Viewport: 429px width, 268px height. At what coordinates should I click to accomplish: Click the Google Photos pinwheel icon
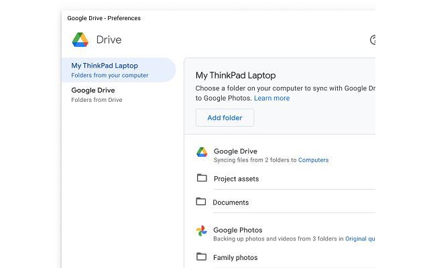[x=202, y=230]
